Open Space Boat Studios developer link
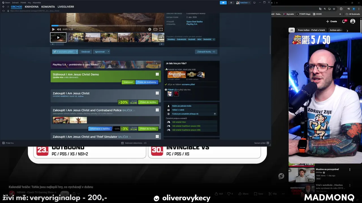362x203 pixels. coord(195,22)
